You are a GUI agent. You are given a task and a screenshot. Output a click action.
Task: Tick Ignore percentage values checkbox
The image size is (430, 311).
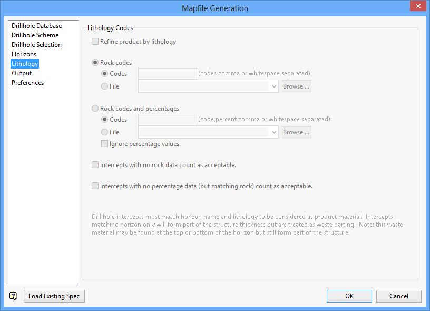point(105,144)
